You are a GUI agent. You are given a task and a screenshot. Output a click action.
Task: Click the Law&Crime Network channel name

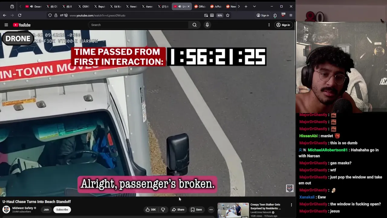(x=261, y=212)
